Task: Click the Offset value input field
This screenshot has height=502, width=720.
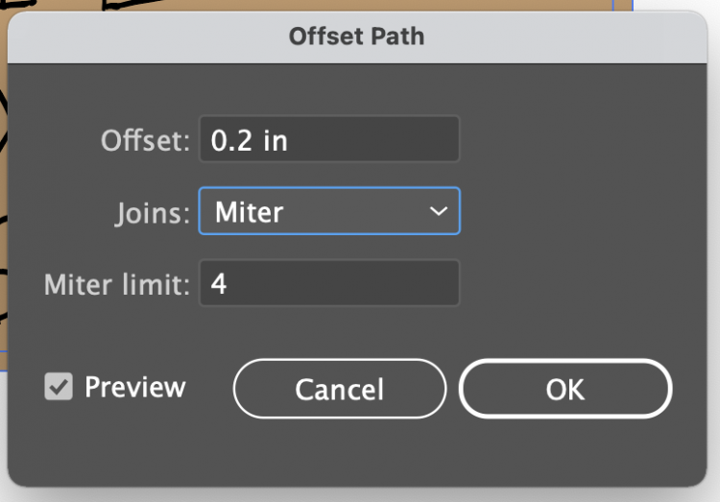Action: 329,139
